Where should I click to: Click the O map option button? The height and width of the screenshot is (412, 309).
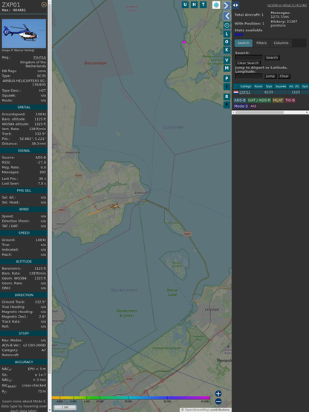pos(227,42)
